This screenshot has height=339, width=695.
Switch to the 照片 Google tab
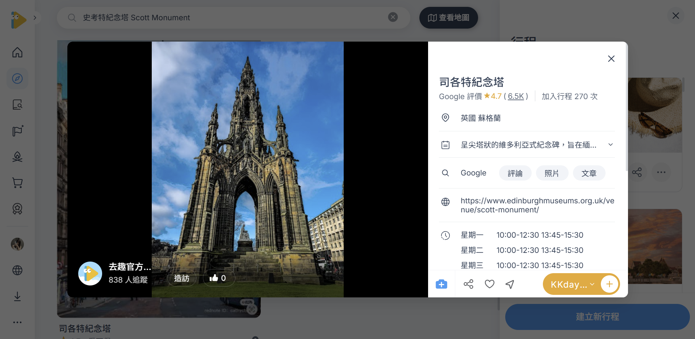tap(552, 173)
